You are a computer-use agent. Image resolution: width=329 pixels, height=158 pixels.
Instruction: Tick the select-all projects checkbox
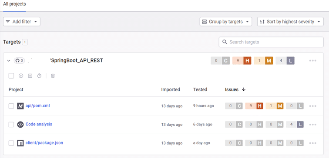point(11,76)
